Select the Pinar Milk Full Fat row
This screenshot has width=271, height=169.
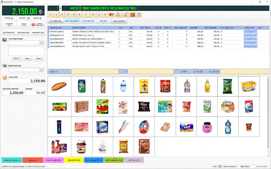click(159, 35)
